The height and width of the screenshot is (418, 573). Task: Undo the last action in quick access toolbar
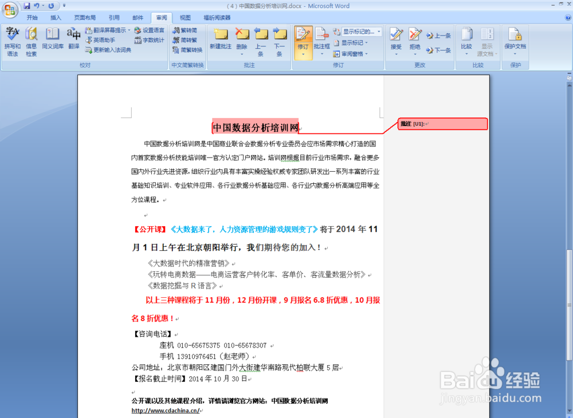click(x=37, y=6)
